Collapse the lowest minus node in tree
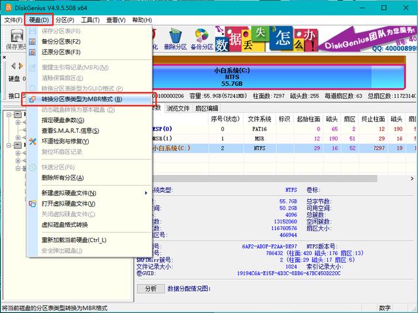418x313 pixels. coord(18,169)
